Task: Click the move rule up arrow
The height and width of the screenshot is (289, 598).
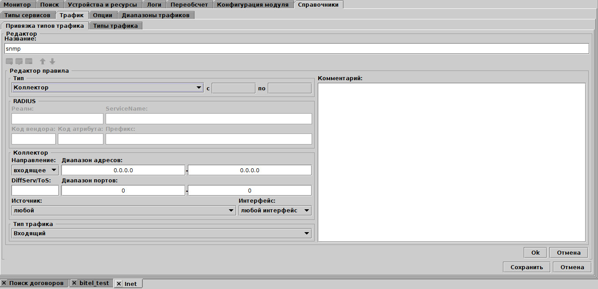Action: (43, 61)
